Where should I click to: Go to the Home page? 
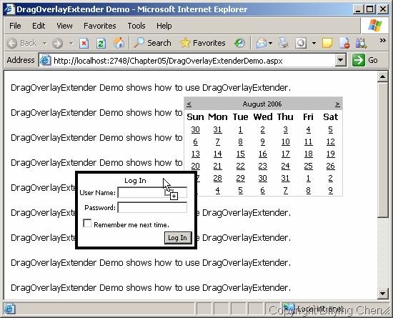pos(119,43)
